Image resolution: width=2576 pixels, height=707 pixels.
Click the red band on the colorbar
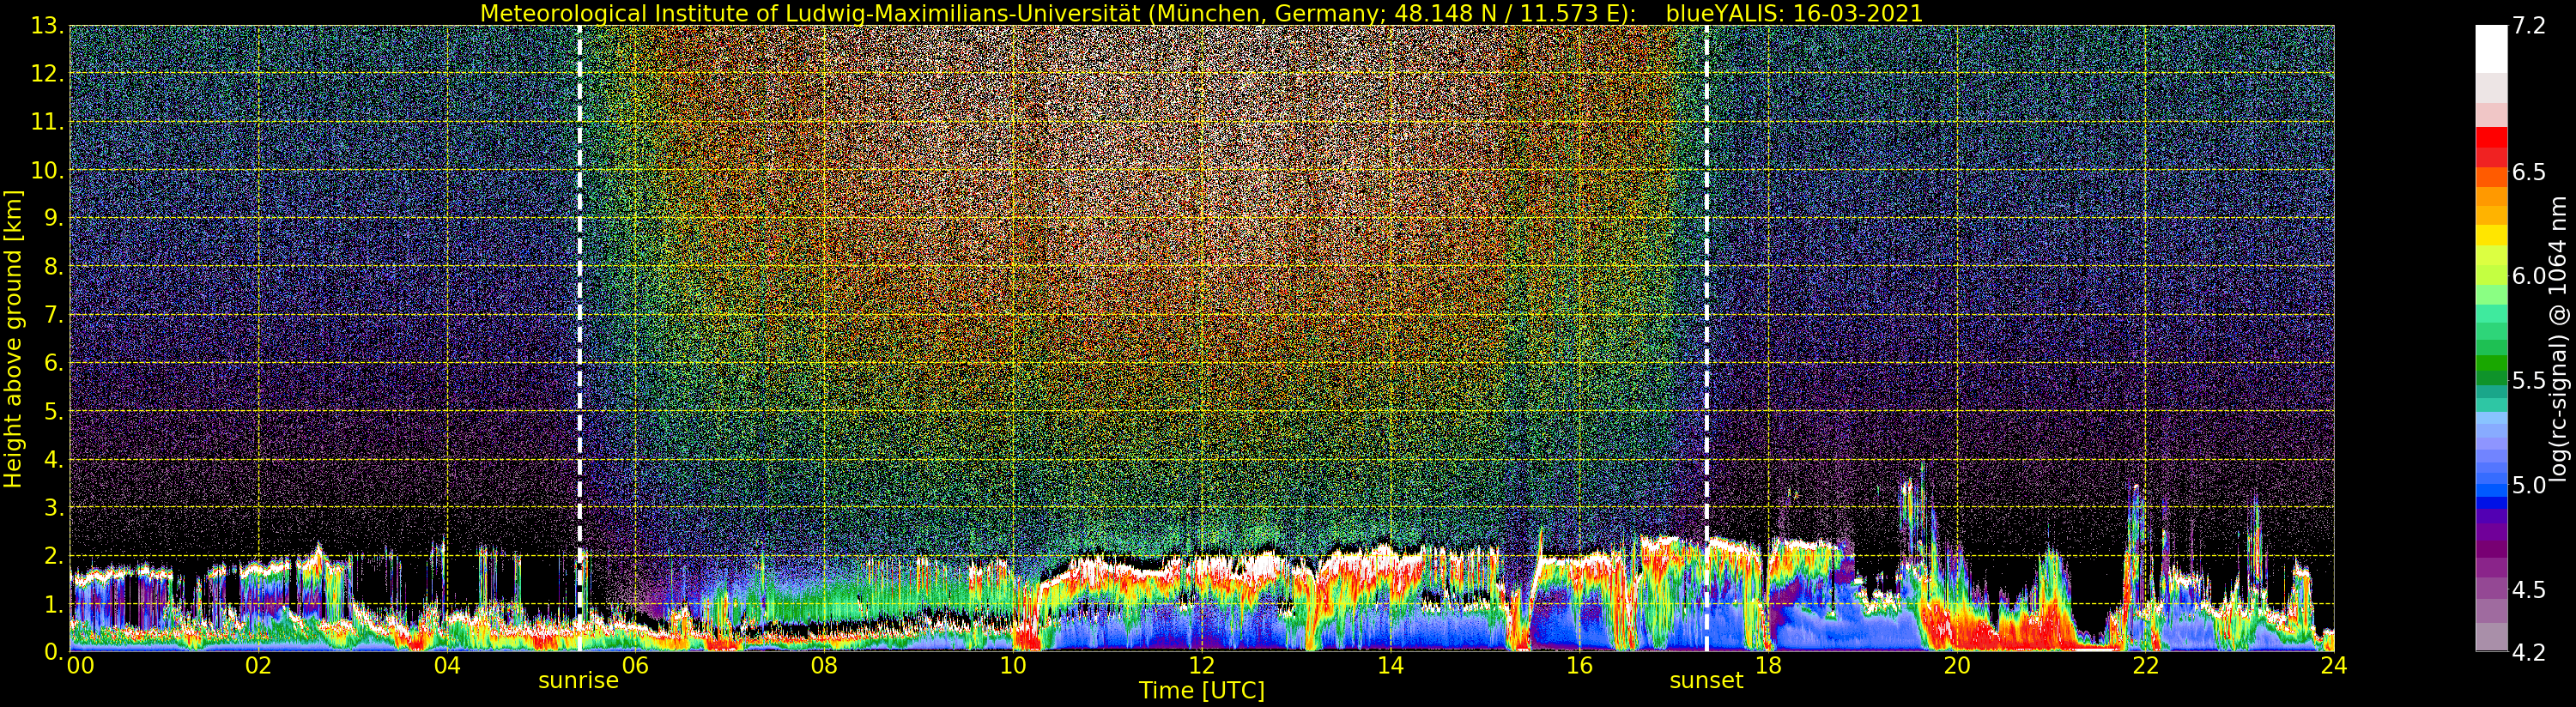click(x=2490, y=140)
